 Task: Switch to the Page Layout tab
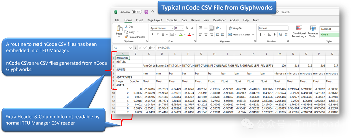point(155,20)
